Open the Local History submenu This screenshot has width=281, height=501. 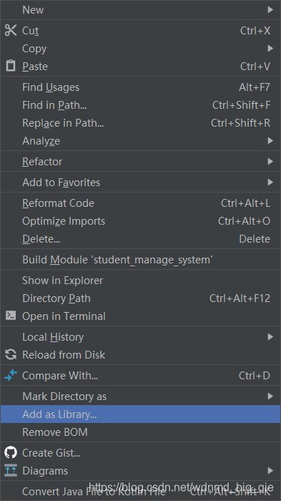click(x=140, y=337)
